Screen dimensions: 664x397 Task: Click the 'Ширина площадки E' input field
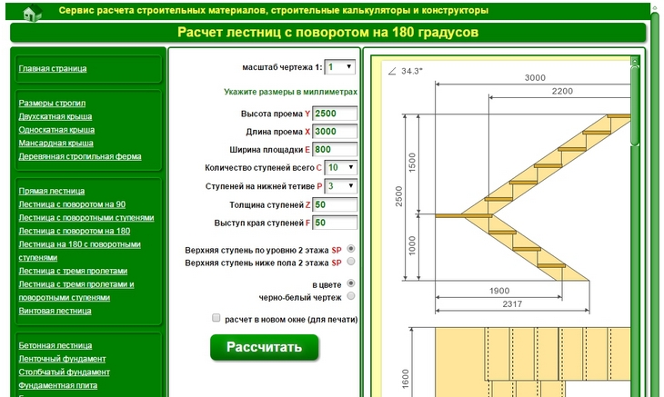click(x=335, y=149)
